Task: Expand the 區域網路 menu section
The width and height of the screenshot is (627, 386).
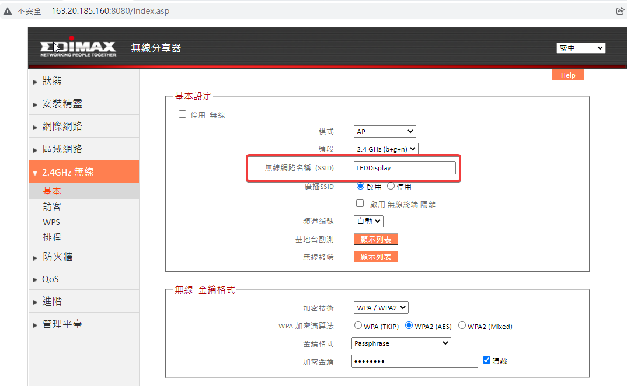Action: tap(83, 149)
